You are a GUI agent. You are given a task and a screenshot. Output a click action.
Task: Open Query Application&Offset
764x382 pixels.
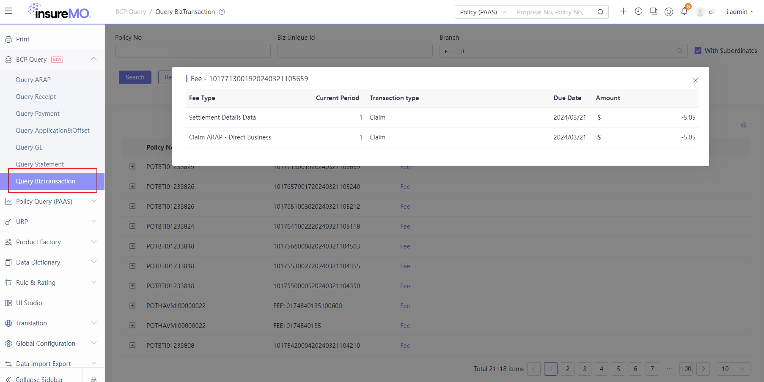coord(52,131)
